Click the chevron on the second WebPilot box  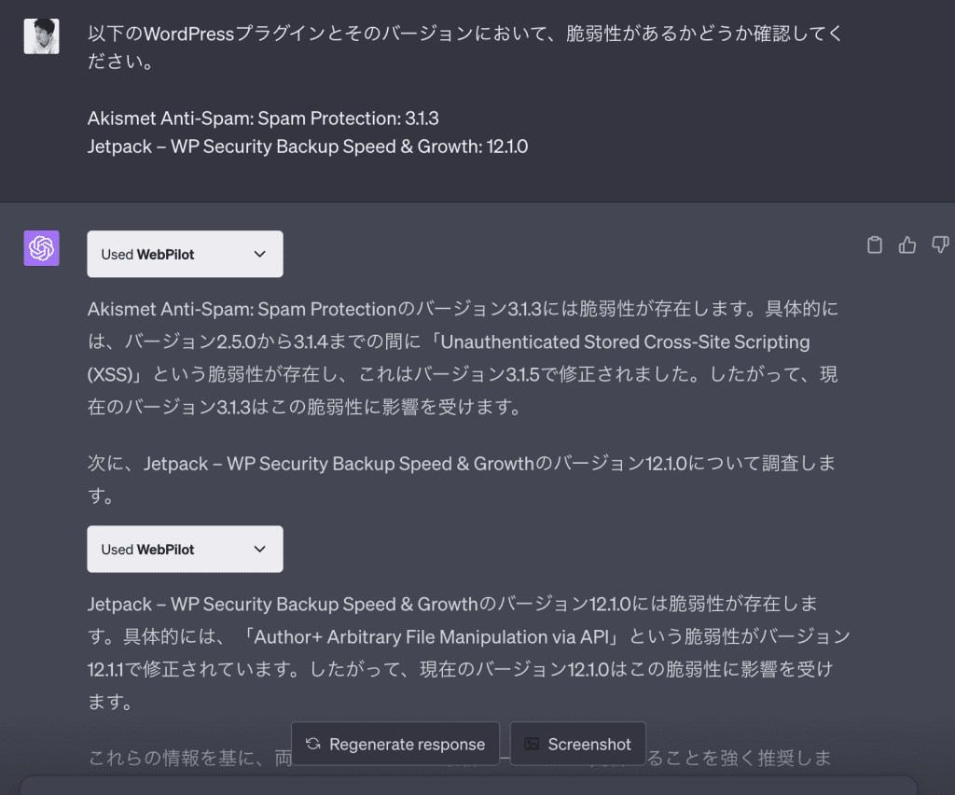click(x=260, y=549)
